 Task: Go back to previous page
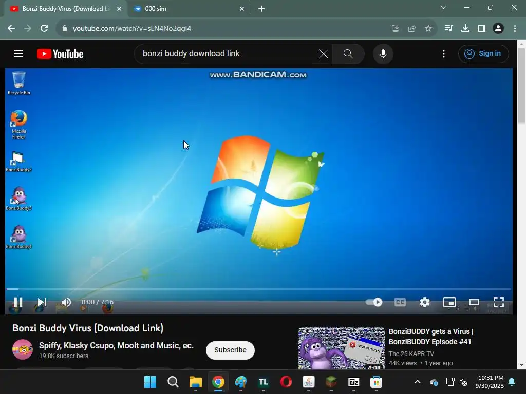(x=11, y=28)
